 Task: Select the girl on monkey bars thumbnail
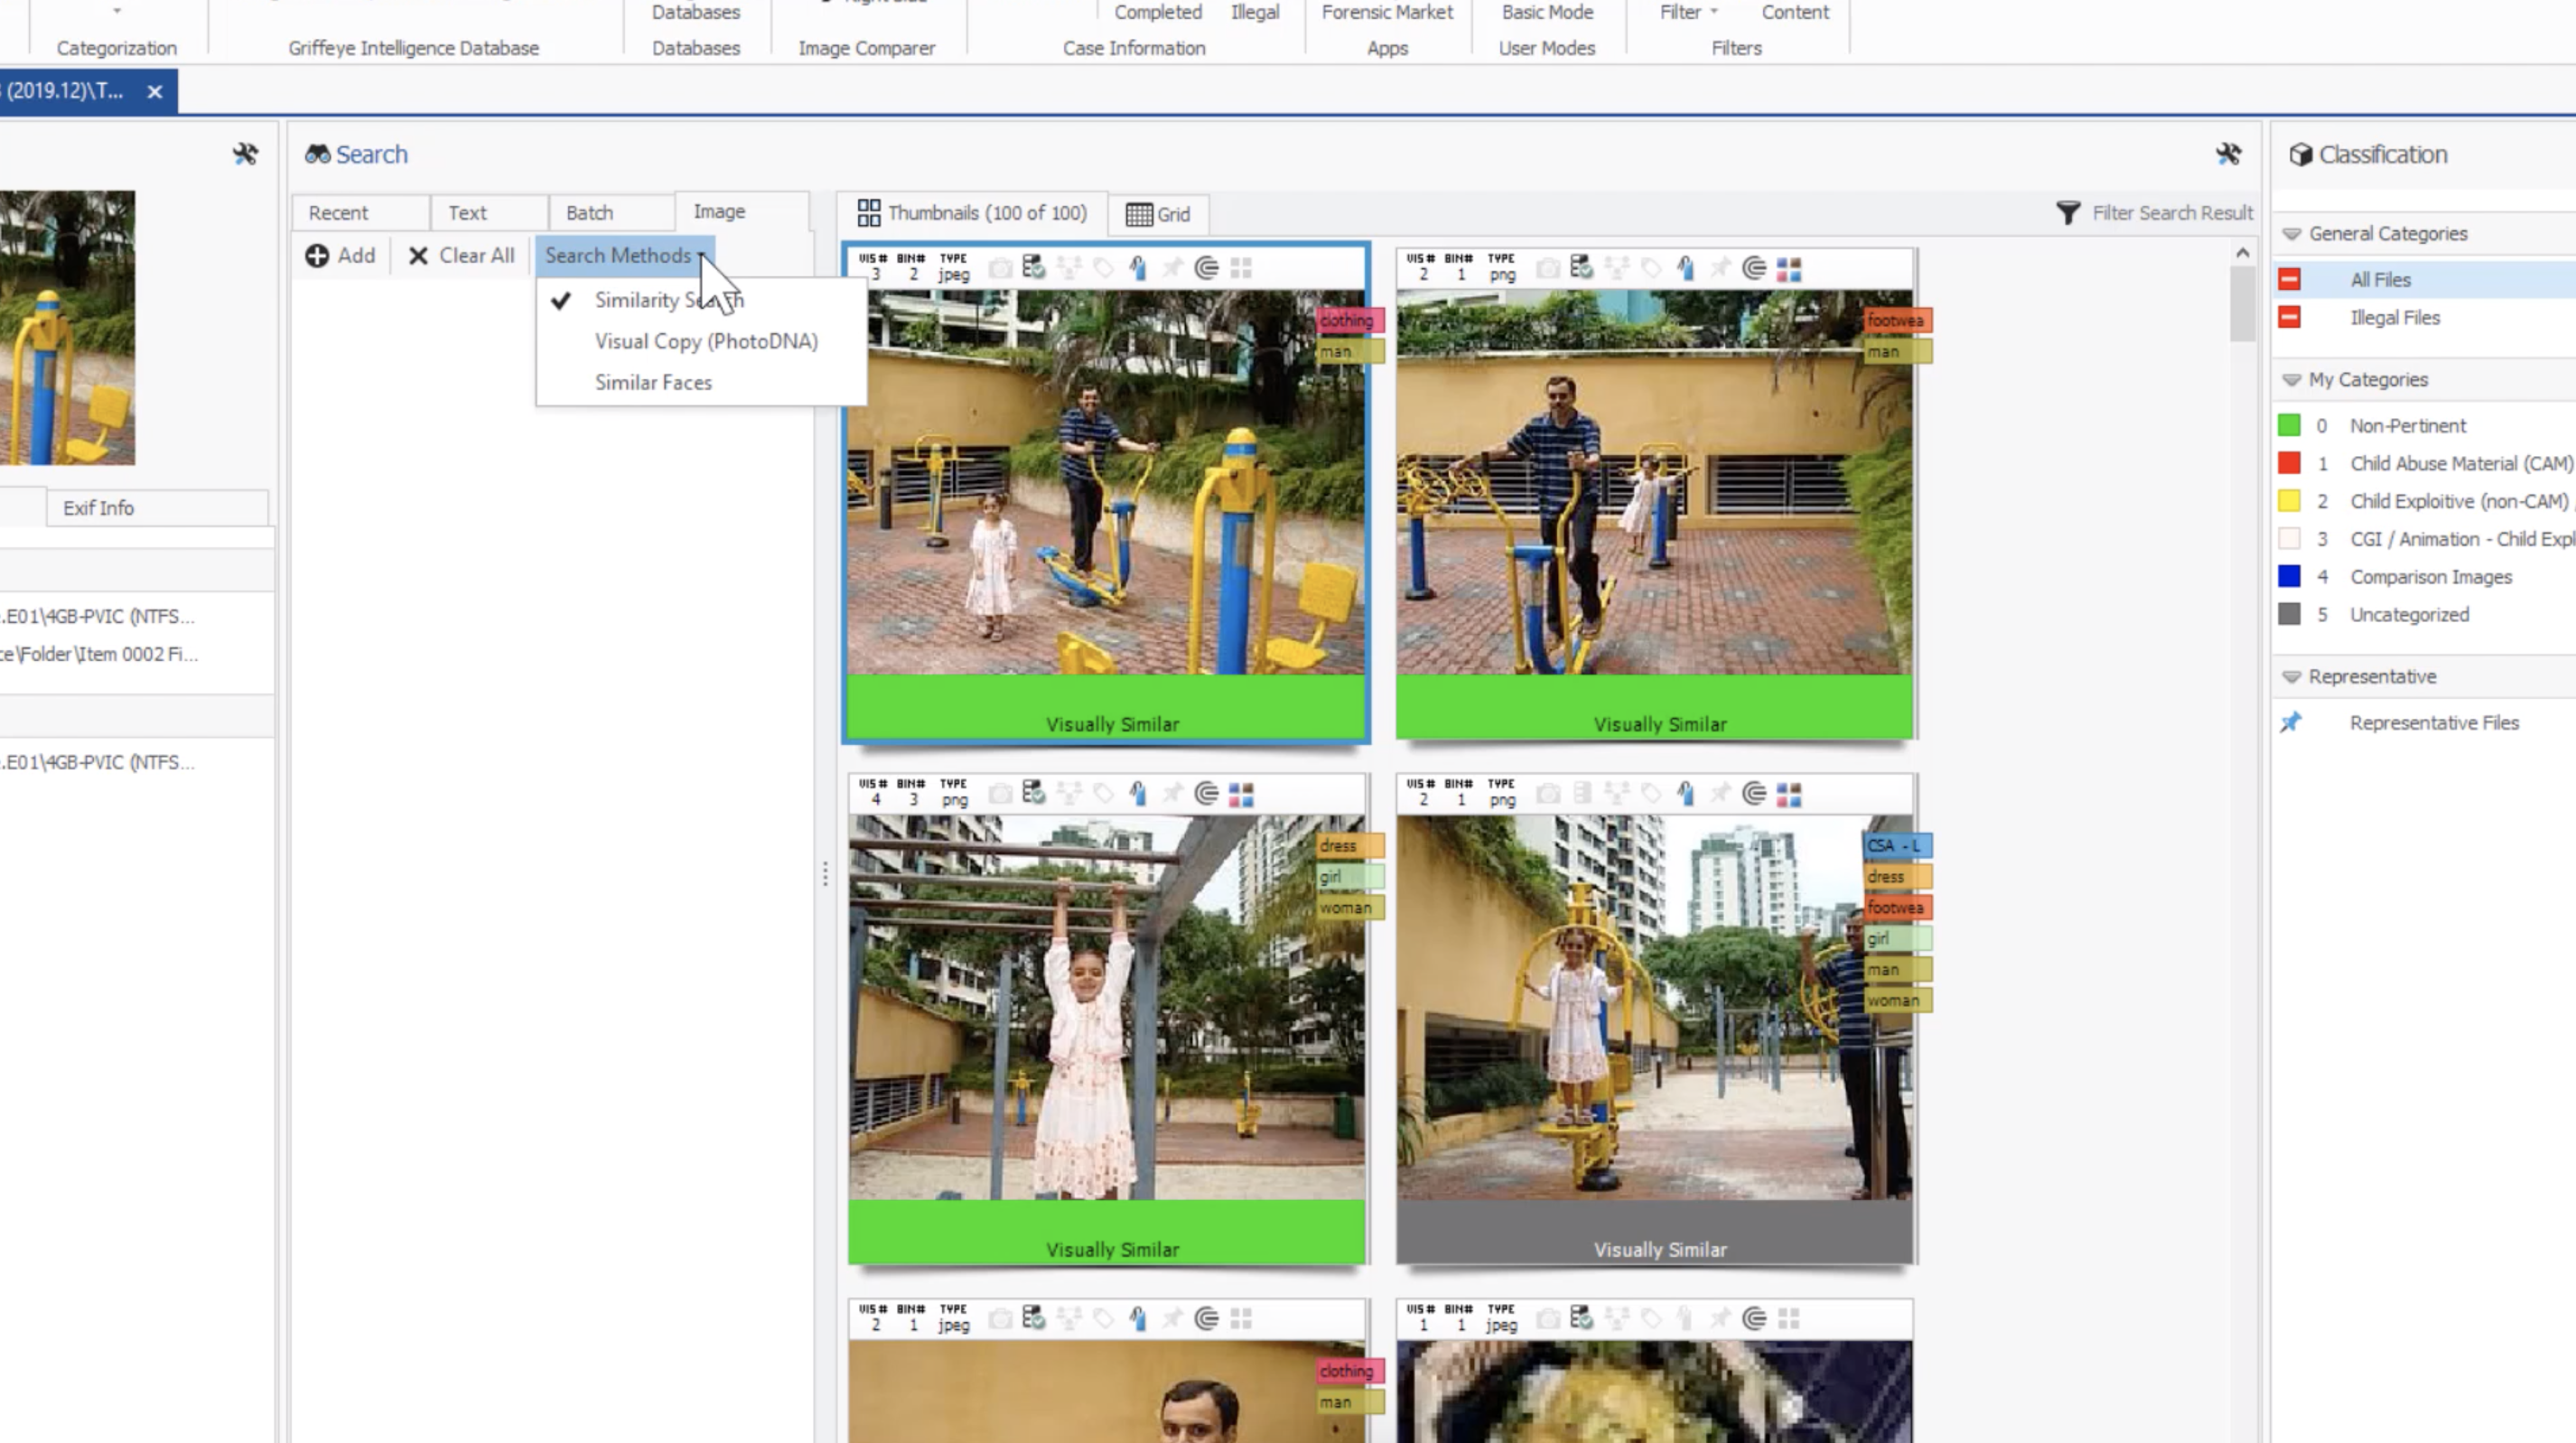click(x=1107, y=1019)
